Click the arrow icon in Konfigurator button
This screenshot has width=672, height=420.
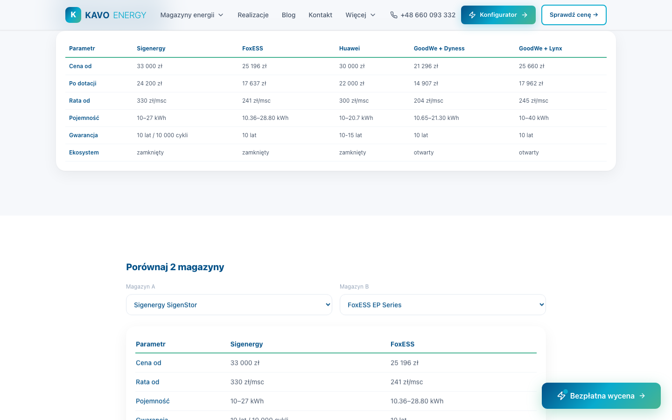click(525, 15)
